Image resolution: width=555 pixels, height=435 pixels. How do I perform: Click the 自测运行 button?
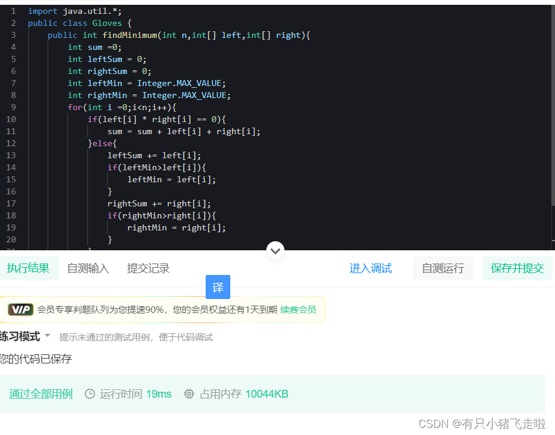[443, 268]
